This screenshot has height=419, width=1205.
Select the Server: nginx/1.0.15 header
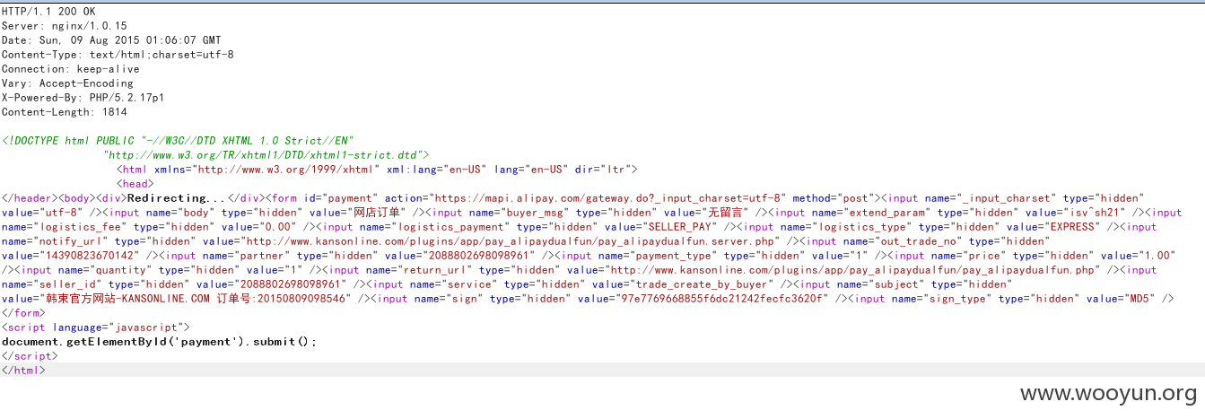coord(65,26)
